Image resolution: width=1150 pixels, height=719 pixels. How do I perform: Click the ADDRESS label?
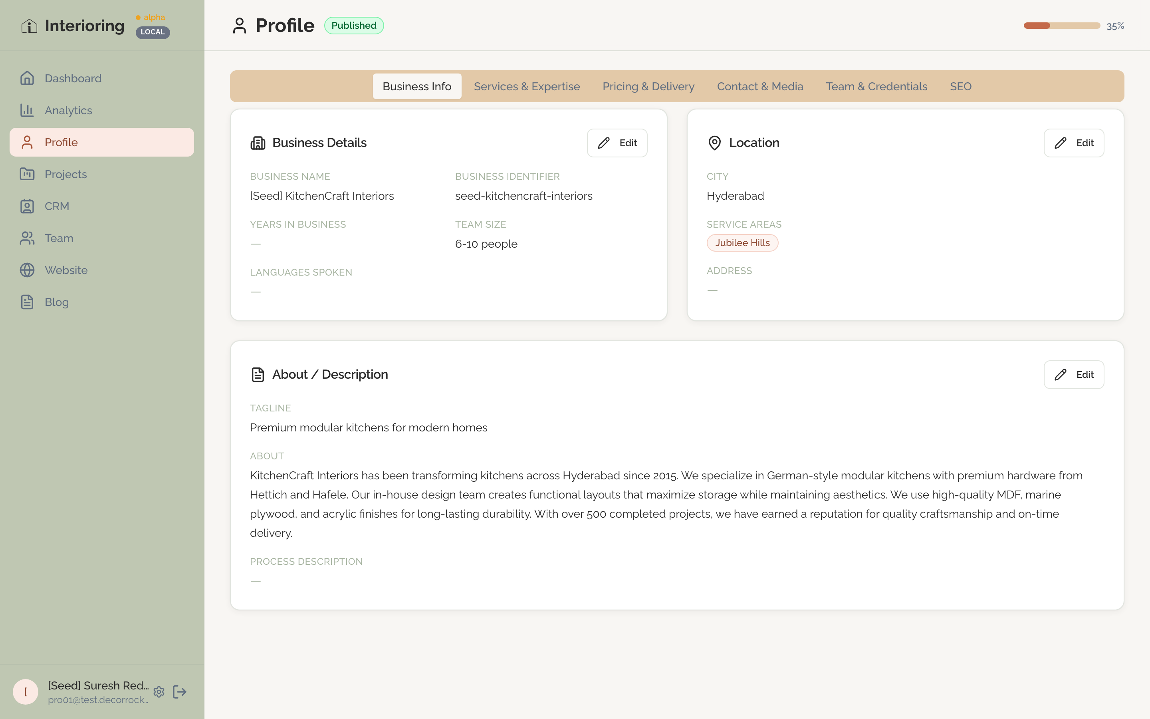pos(729,270)
